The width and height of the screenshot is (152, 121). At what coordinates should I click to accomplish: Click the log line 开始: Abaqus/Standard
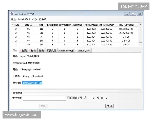click(27, 70)
